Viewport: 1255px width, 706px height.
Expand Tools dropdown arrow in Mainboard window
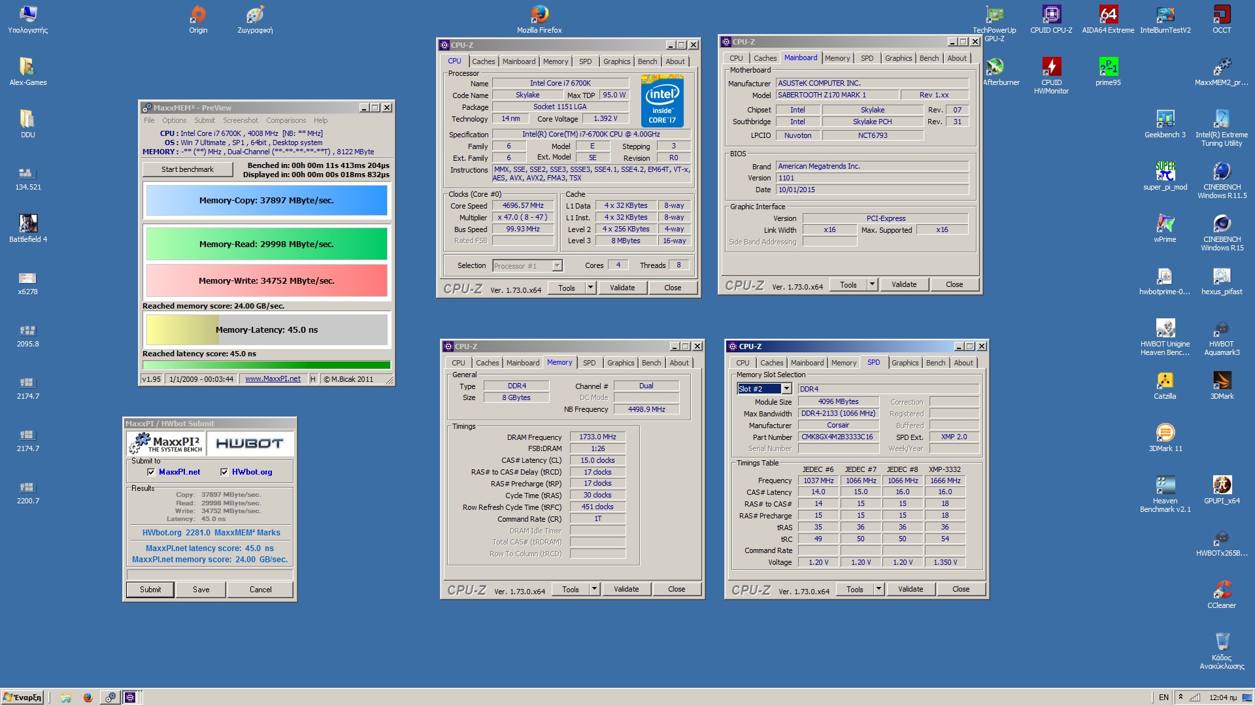point(872,284)
